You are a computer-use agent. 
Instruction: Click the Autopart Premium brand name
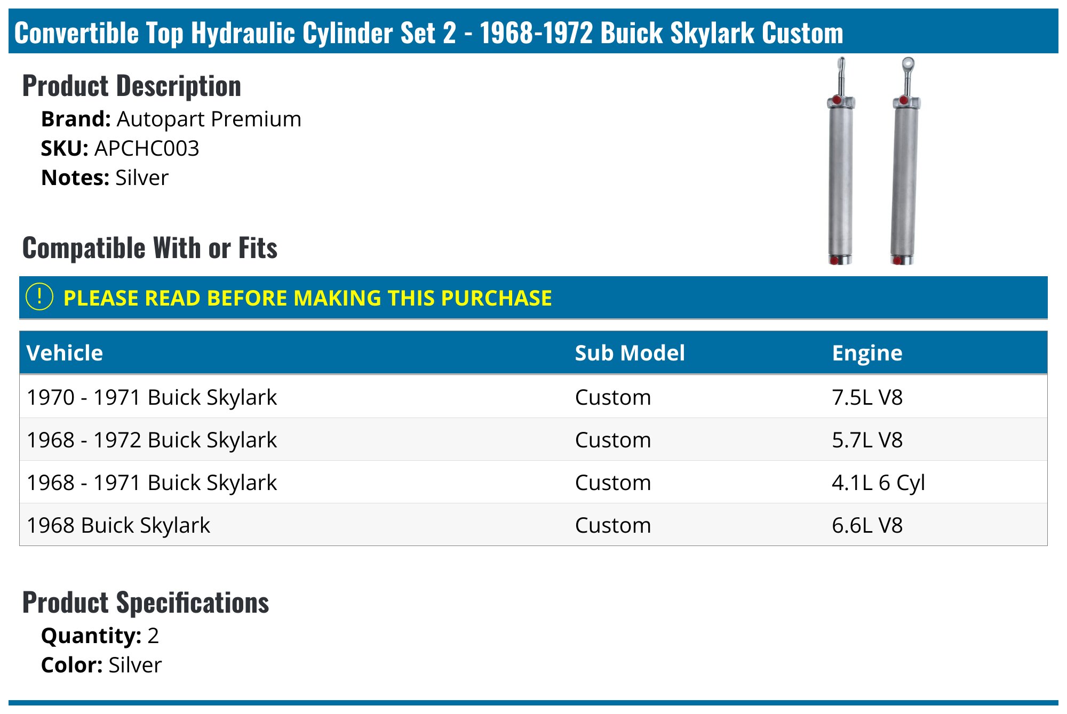(209, 119)
